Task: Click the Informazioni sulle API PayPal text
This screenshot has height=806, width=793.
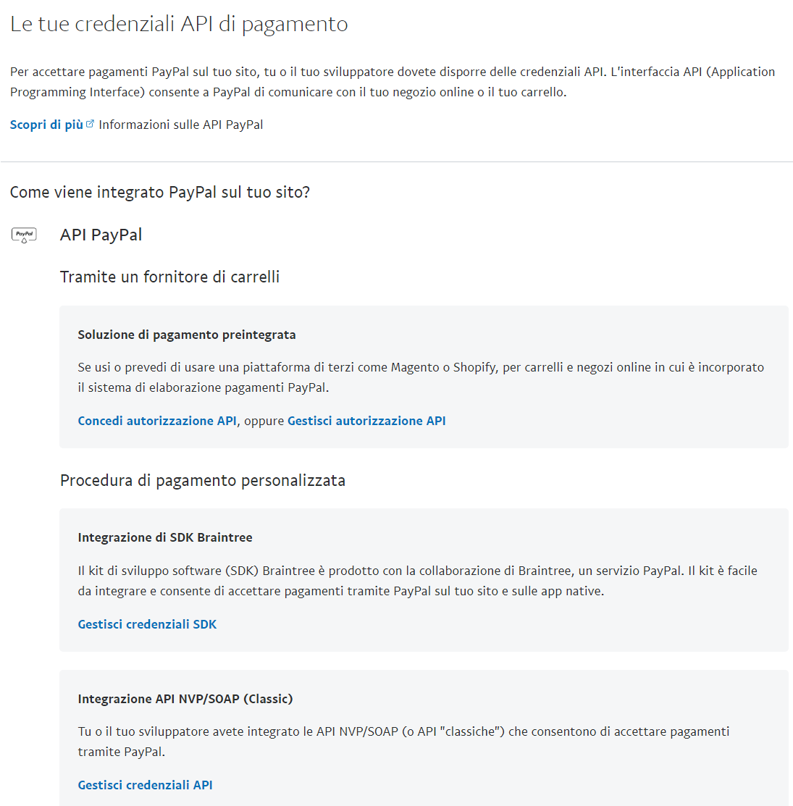Action: 181,125
